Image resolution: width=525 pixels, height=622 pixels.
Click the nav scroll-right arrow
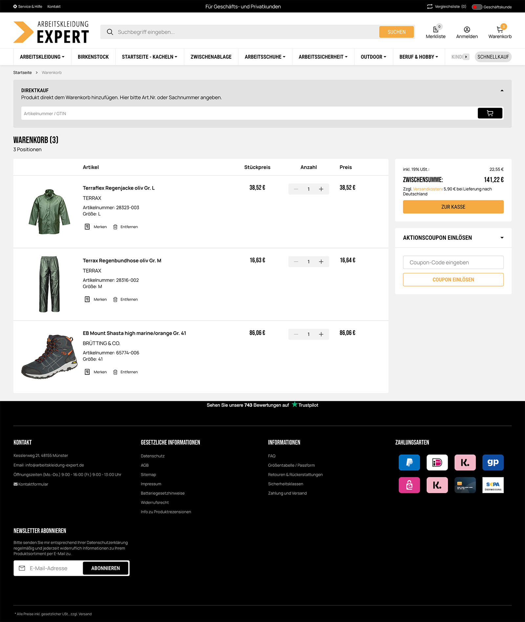pos(466,57)
